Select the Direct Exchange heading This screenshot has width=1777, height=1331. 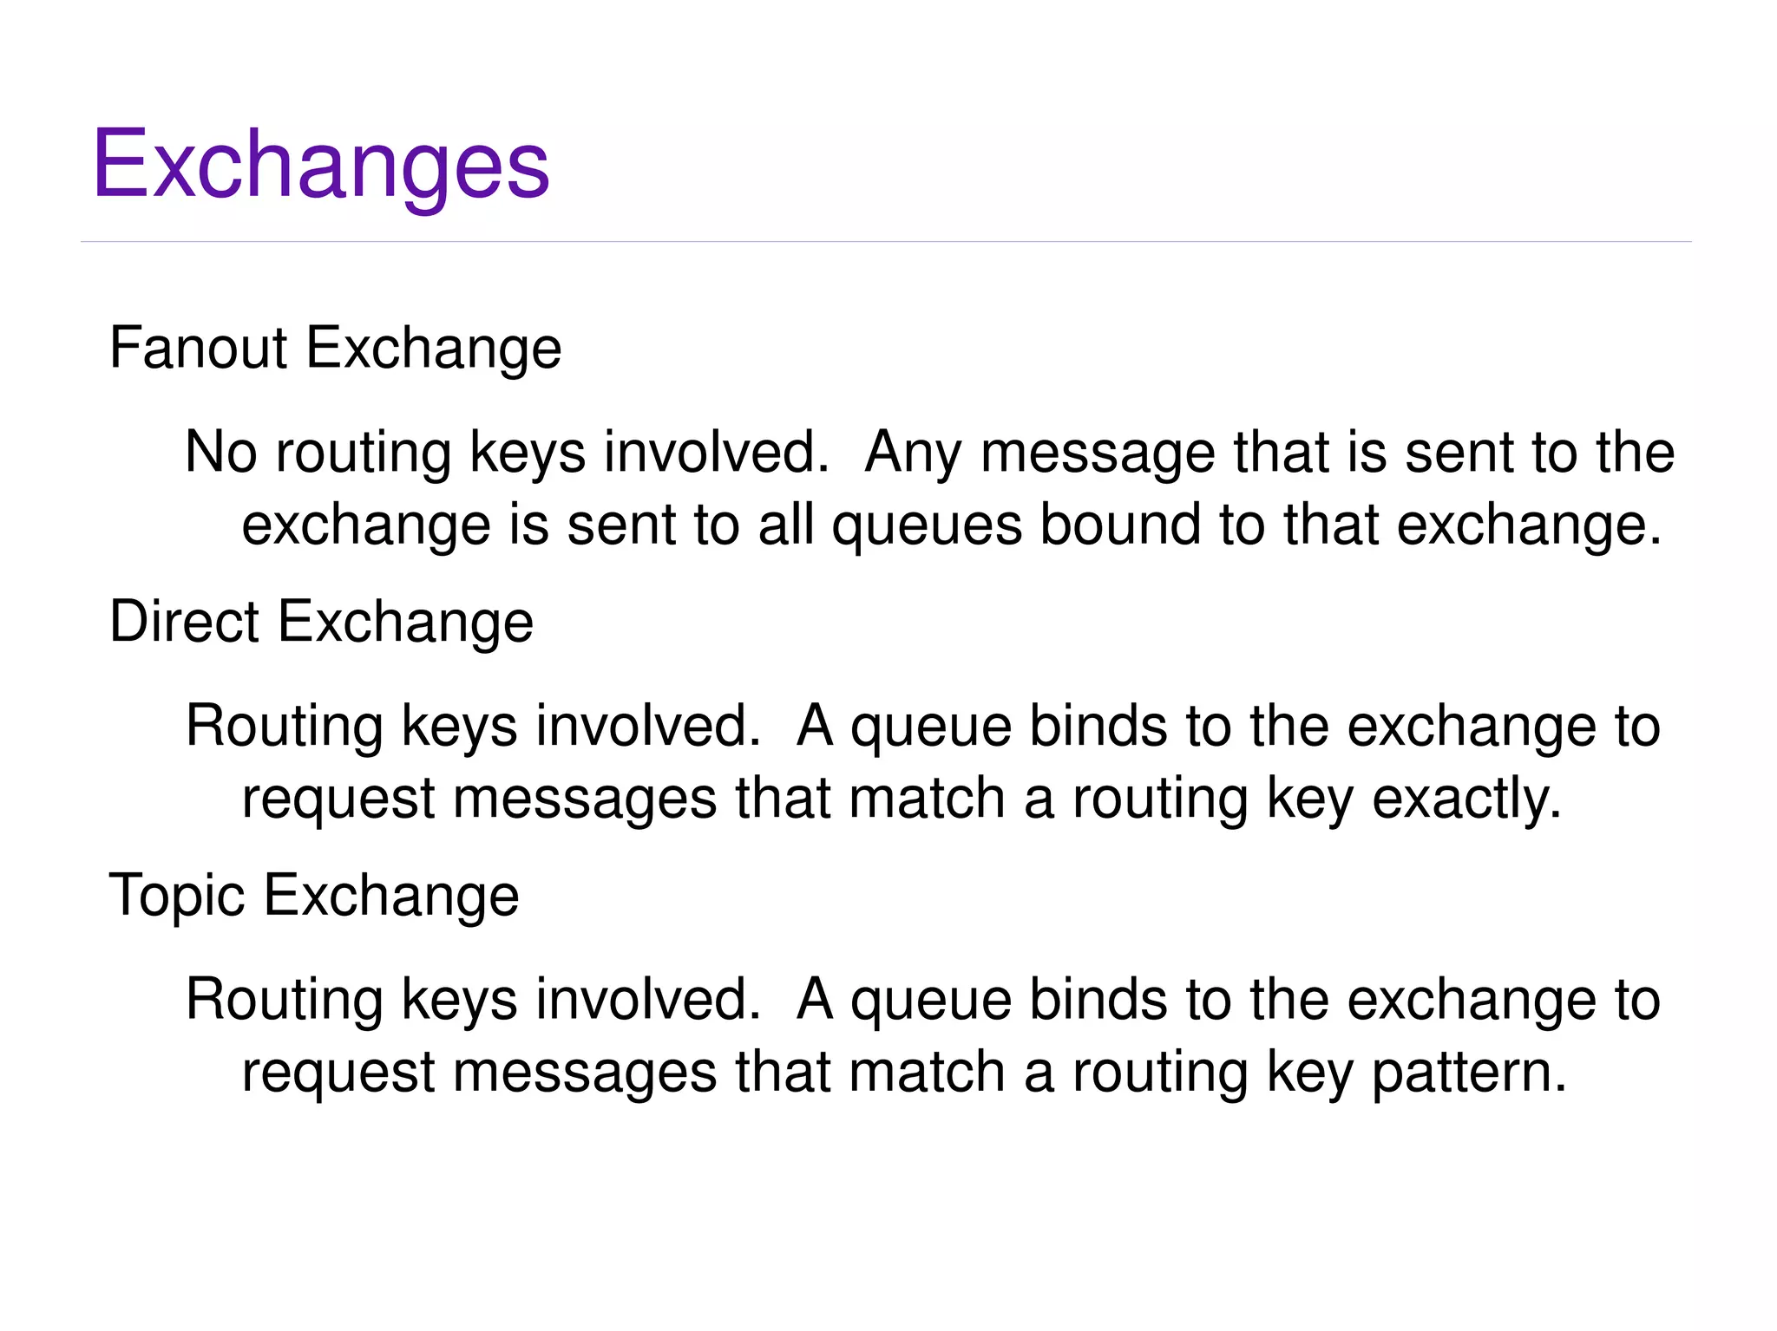(x=321, y=623)
